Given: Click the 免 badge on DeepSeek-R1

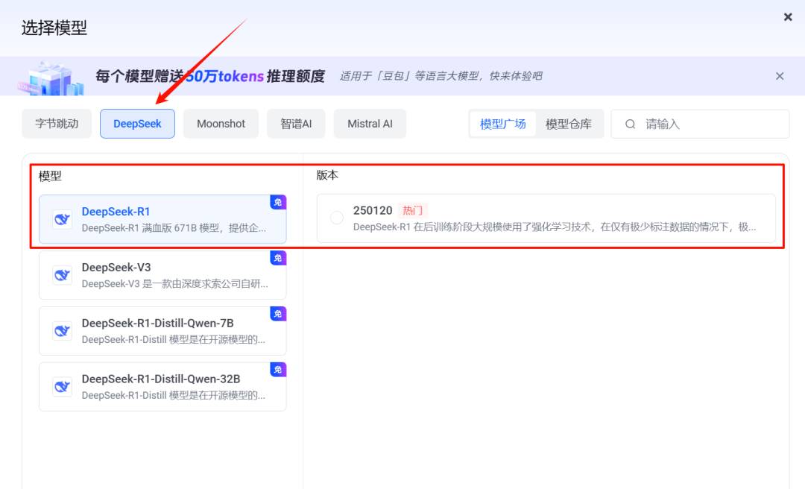Looking at the screenshot, I should pyautogui.click(x=278, y=202).
